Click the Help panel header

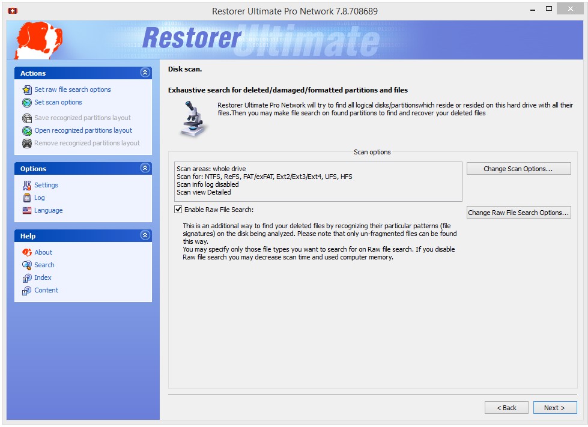tap(83, 236)
